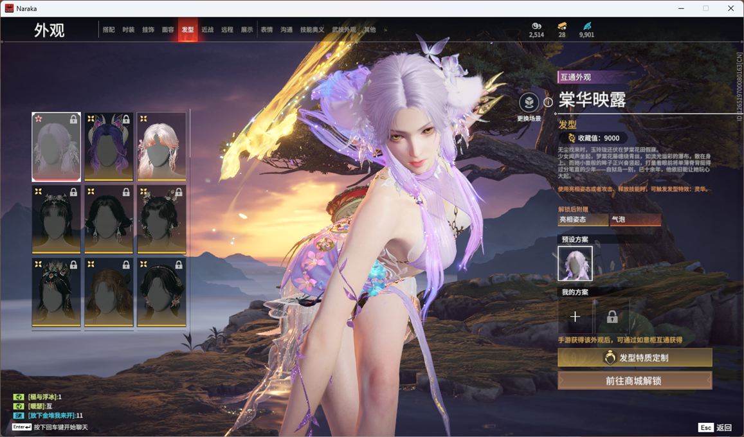This screenshot has height=437, width=744.
Task: Click the 收藏值 spiral collection icon
Action: click(572, 138)
